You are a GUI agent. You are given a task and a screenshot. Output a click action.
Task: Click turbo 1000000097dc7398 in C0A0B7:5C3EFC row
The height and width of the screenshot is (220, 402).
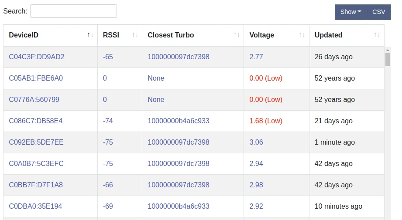179,163
